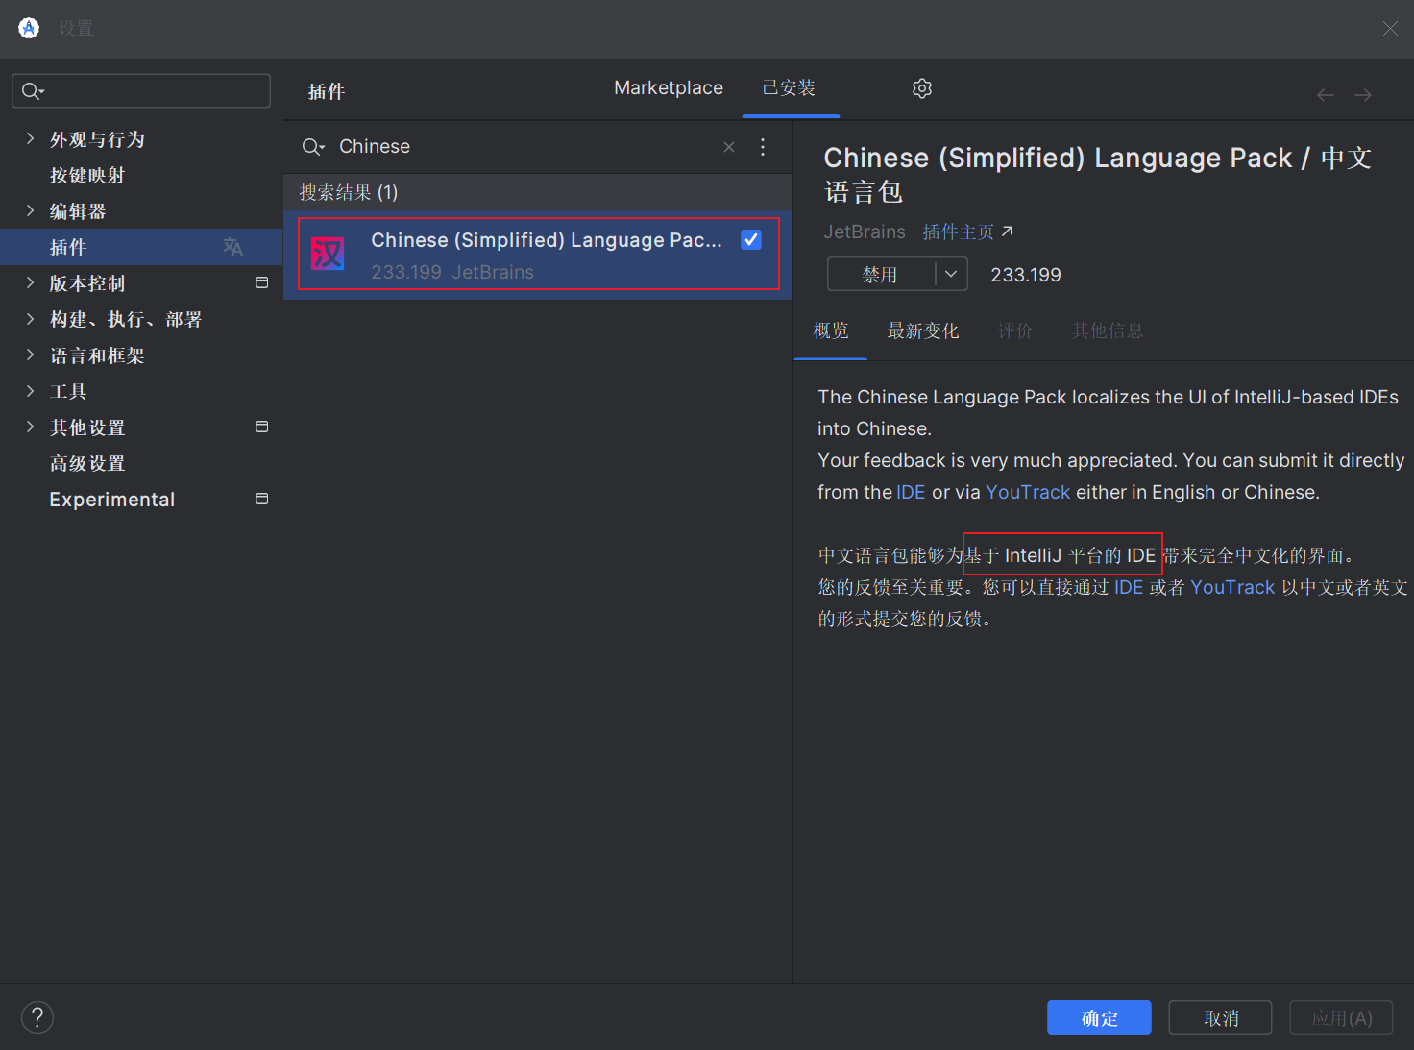Expand the 外观与行为 tree node
Image resolution: width=1414 pixels, height=1050 pixels.
coord(30,139)
